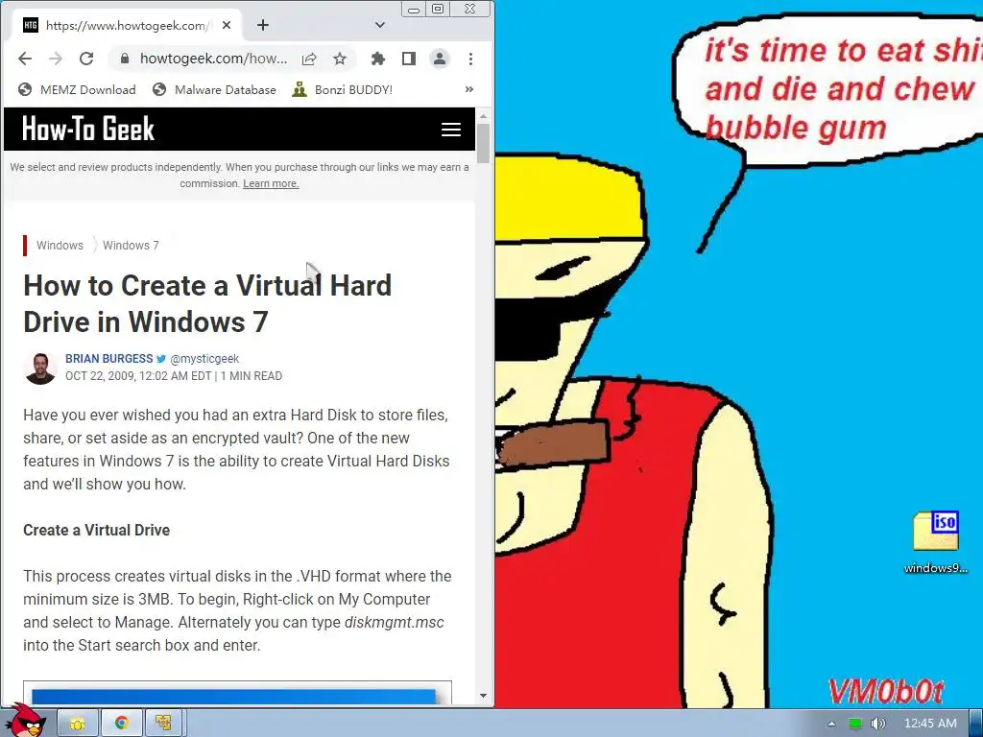This screenshot has height=737, width=983.
Task: Expand the tab search dropdown arrow
Action: click(x=380, y=25)
